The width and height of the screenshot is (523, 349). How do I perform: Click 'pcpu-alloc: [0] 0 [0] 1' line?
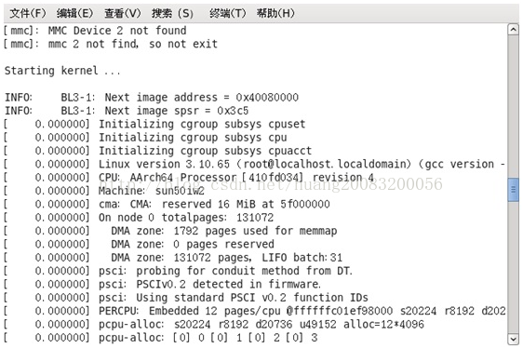point(160,338)
